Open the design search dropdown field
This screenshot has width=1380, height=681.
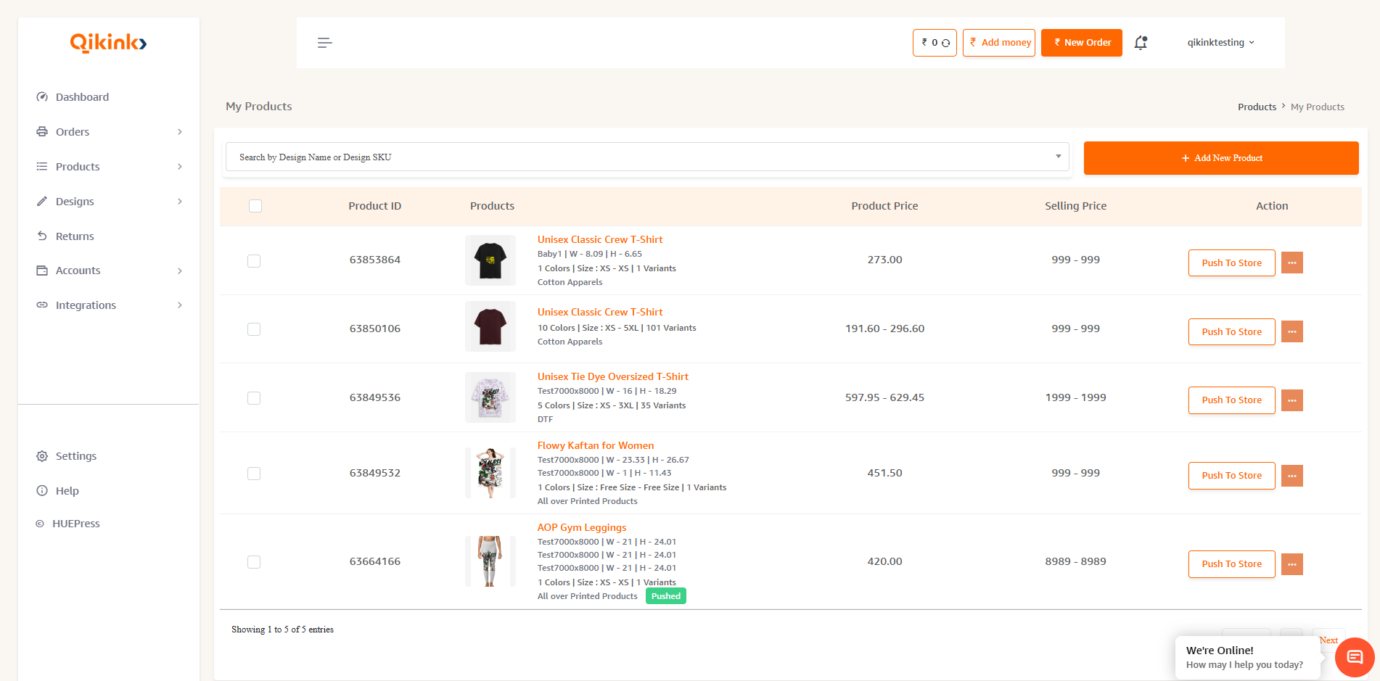(647, 157)
